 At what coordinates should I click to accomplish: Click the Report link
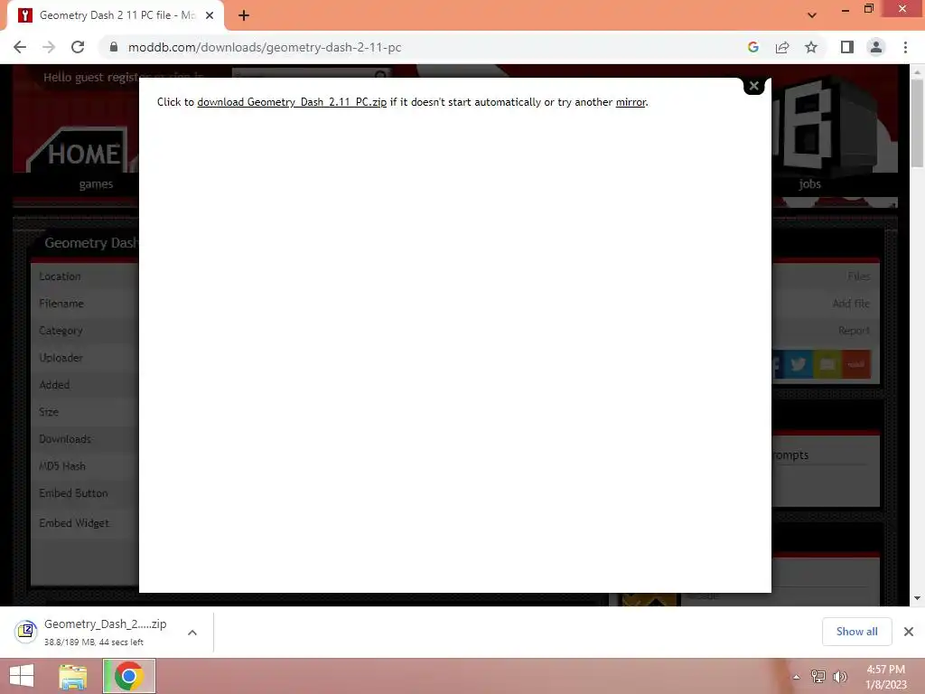click(x=854, y=331)
